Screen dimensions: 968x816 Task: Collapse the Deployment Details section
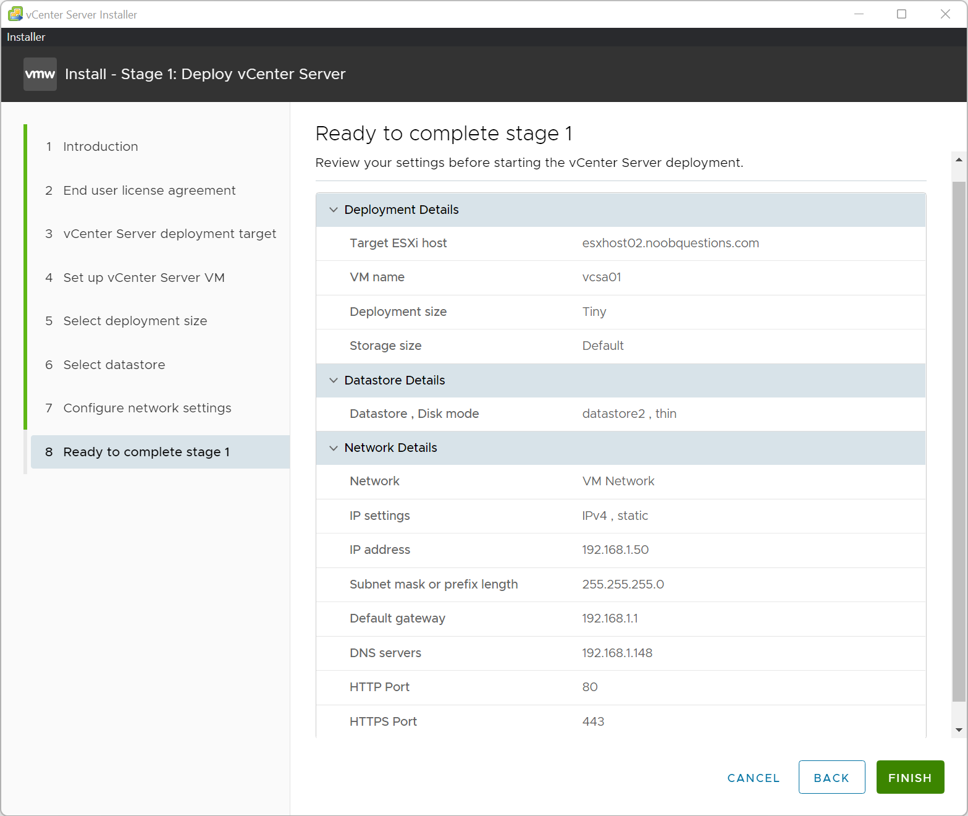(x=334, y=210)
